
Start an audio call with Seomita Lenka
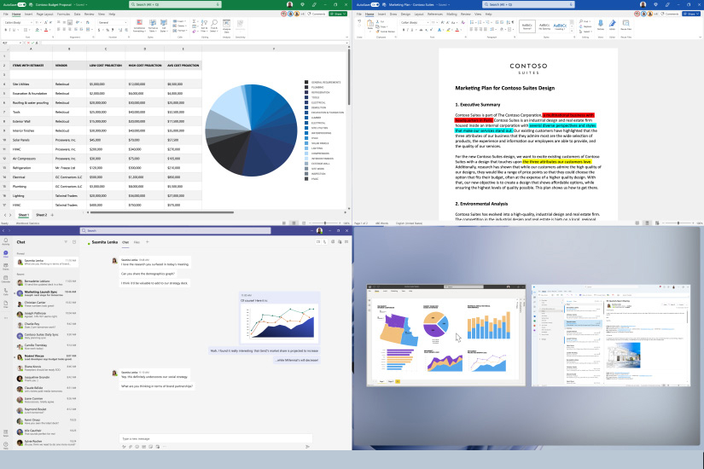tap(325, 242)
